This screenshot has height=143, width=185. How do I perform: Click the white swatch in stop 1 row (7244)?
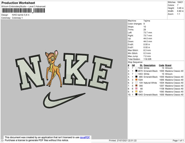point(136,68)
